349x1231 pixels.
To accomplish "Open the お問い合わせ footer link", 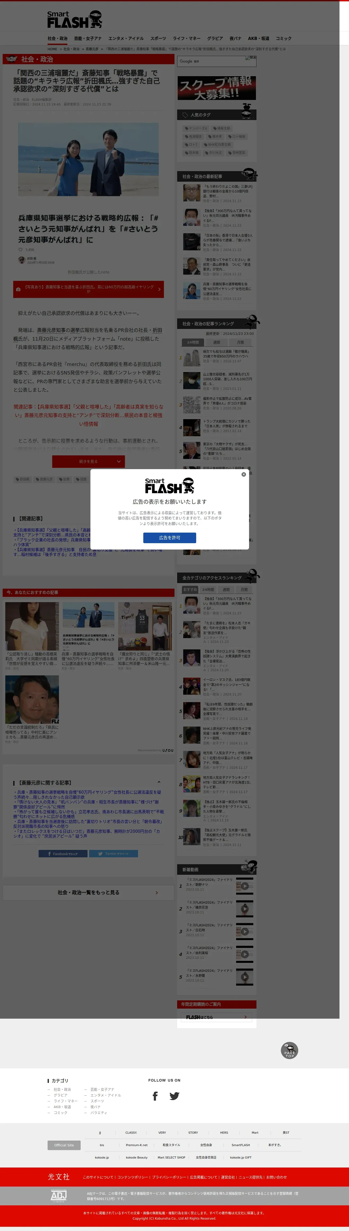I will click(276, 1177).
